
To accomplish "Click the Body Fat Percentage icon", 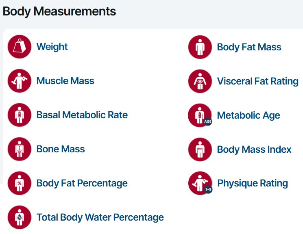I will [x=19, y=183].
